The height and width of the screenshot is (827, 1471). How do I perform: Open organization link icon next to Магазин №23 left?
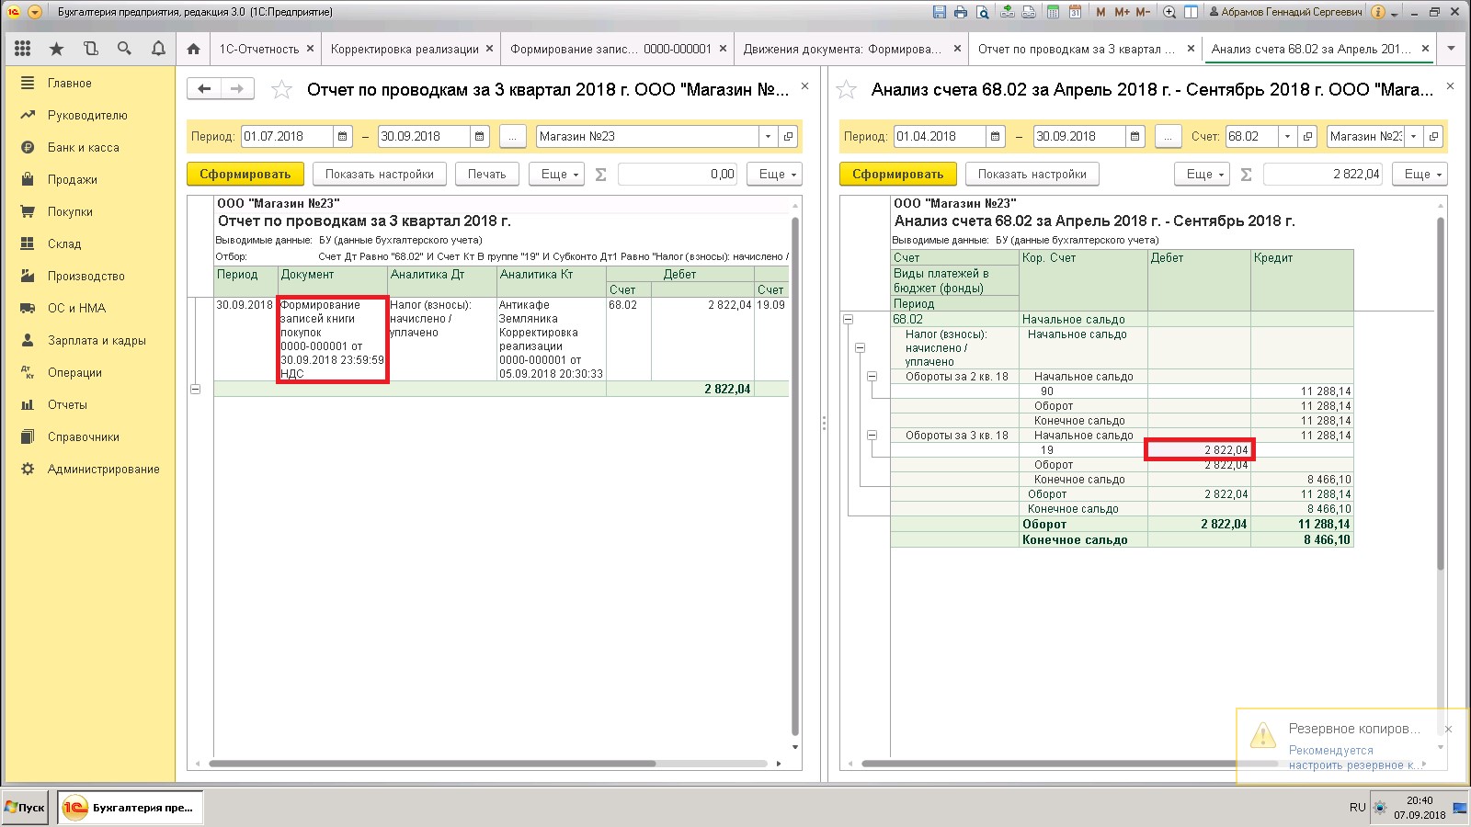pyautogui.click(x=788, y=136)
